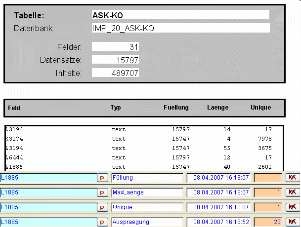Image resolution: width=301 pixels, height=227 pixels.
Task: Hit the P button next to Auspraegung
Action: point(103,222)
